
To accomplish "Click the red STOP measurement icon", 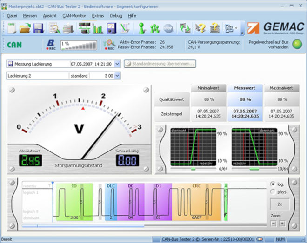I will 168,28.
